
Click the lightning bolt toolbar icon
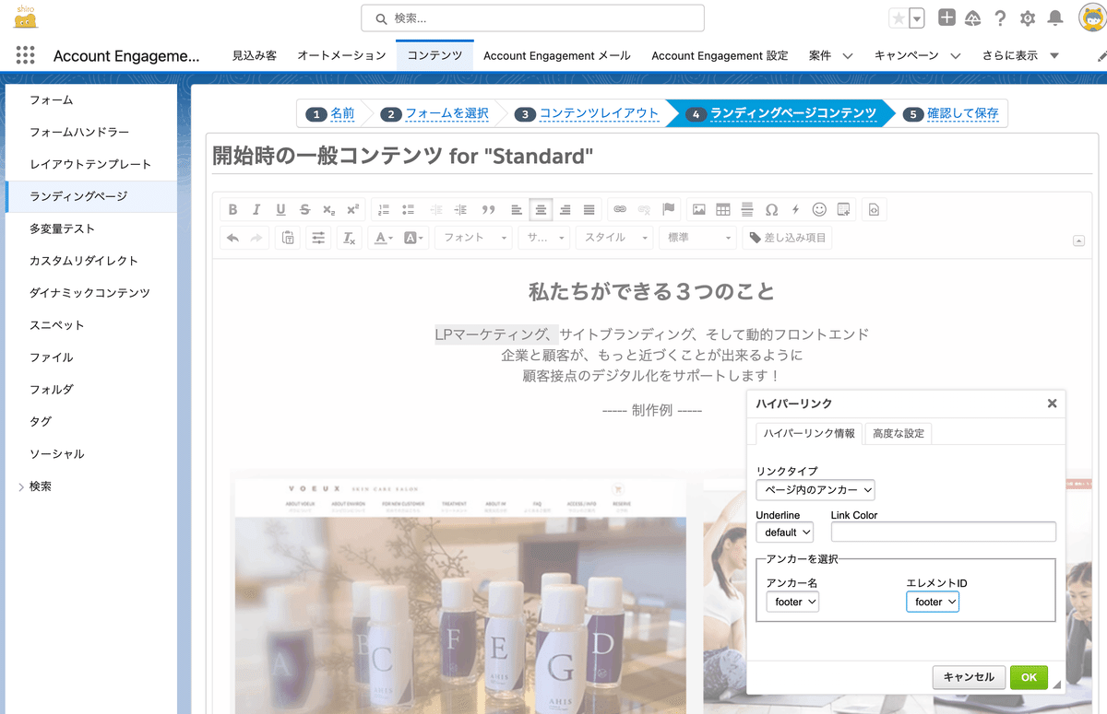tap(795, 209)
